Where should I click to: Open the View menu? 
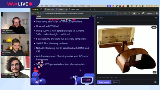point(51,6)
